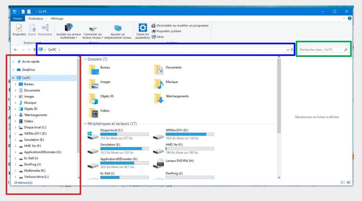Expand Accès rapide in navigation pane
Screen dimensions: 362x201
13,62
